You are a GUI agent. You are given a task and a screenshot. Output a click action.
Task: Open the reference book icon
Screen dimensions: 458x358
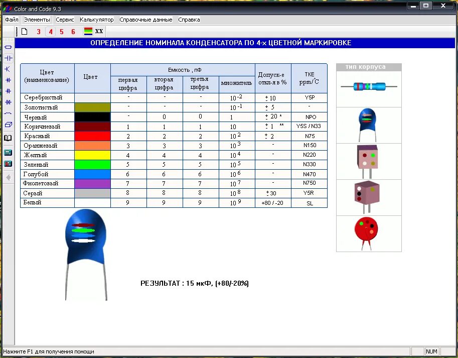[8, 138]
